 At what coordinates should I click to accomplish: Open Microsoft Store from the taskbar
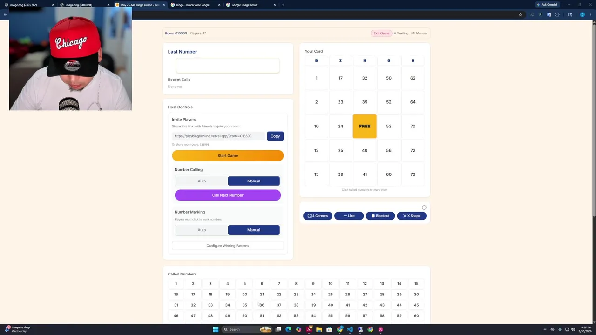click(x=329, y=329)
